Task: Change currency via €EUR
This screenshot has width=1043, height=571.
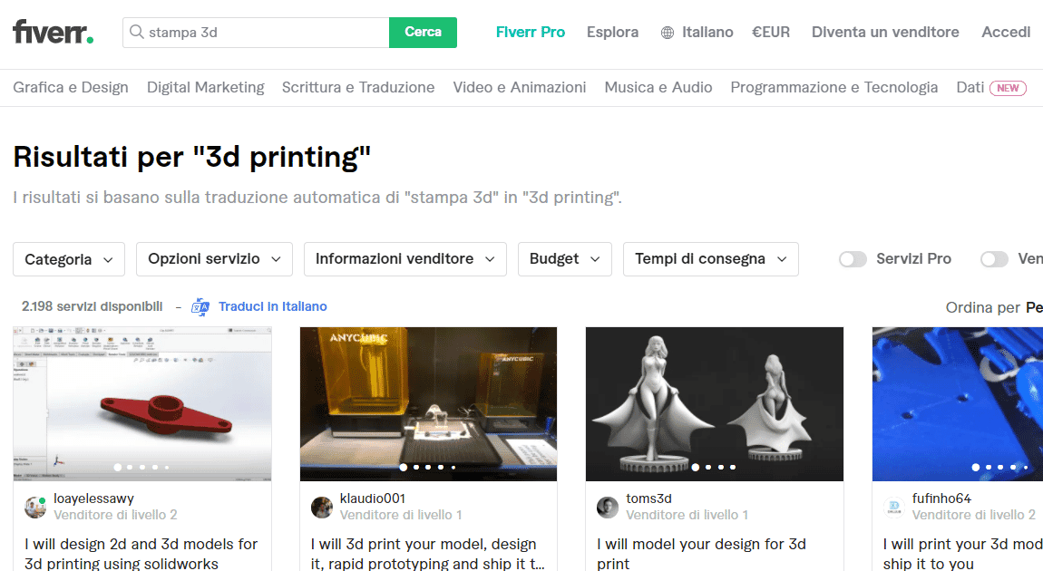Action: pos(771,32)
